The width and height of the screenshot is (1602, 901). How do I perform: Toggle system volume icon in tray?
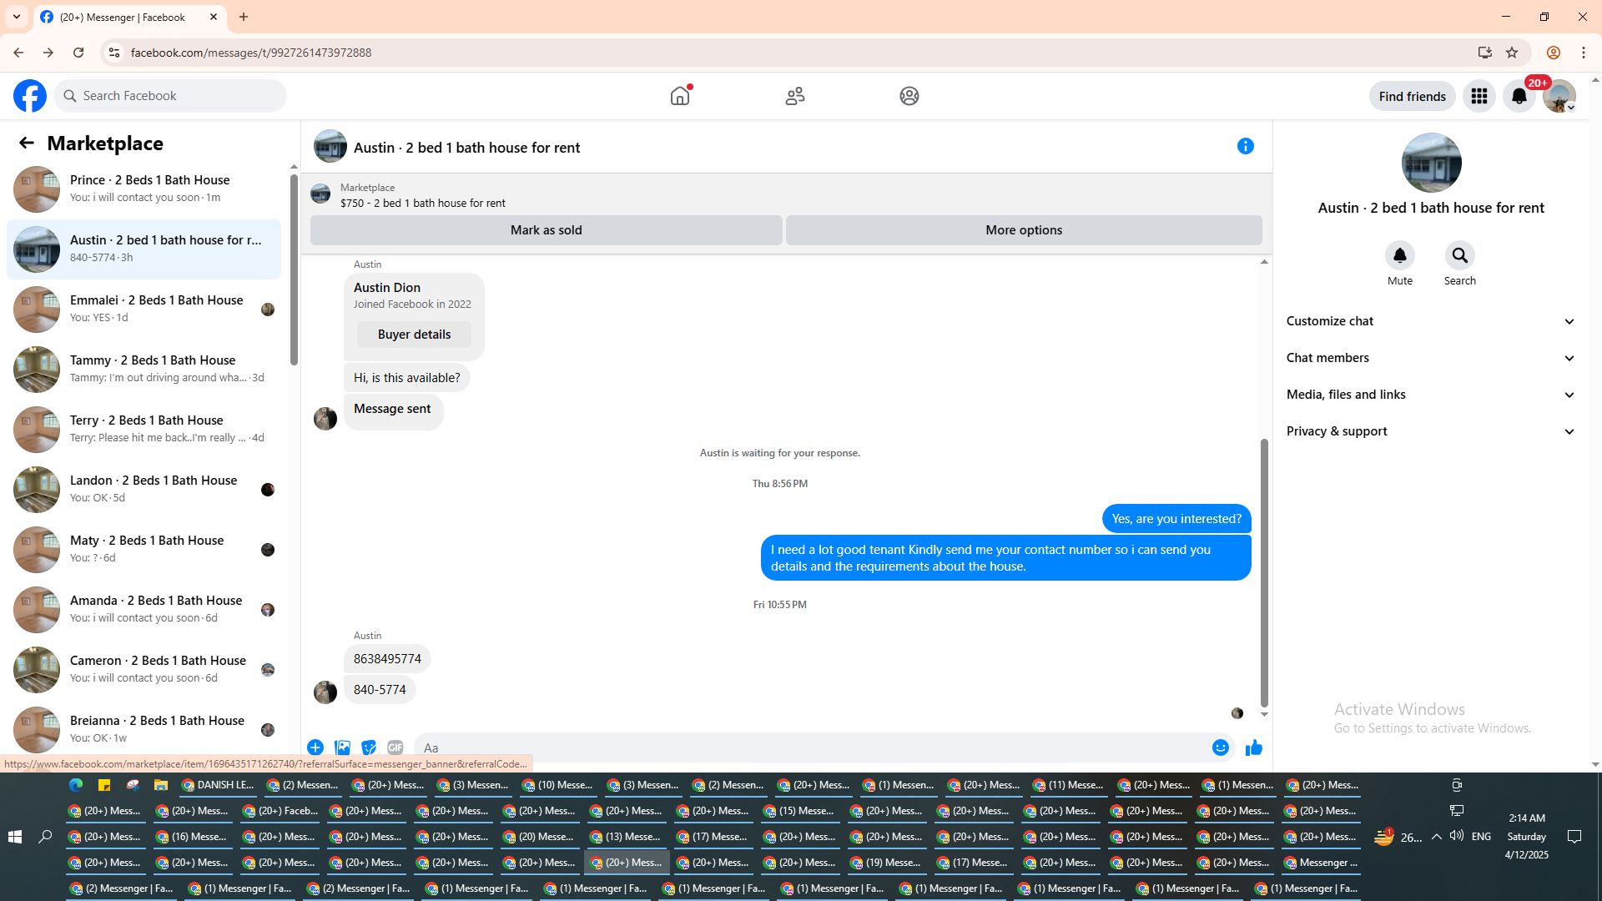[x=1457, y=836]
